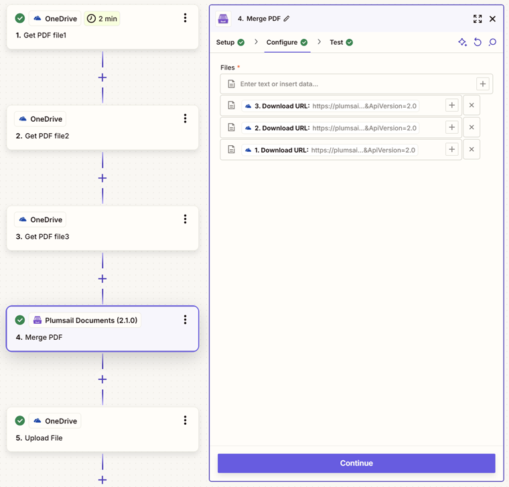Open the three-dot menu for step 3 Get PDF file3

coord(185,219)
